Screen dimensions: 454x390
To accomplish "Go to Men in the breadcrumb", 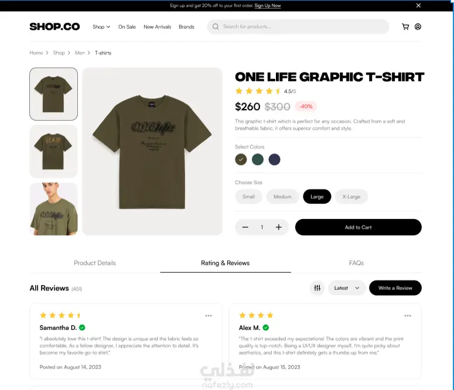I will (80, 53).
